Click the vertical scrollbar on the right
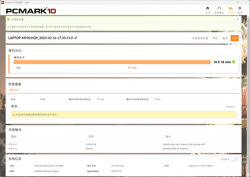The image size is (250, 177). click(x=249, y=95)
